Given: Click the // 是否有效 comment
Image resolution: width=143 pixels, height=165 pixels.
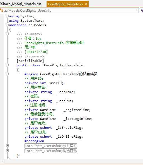Looking at the screenshot, I should 35,123.
